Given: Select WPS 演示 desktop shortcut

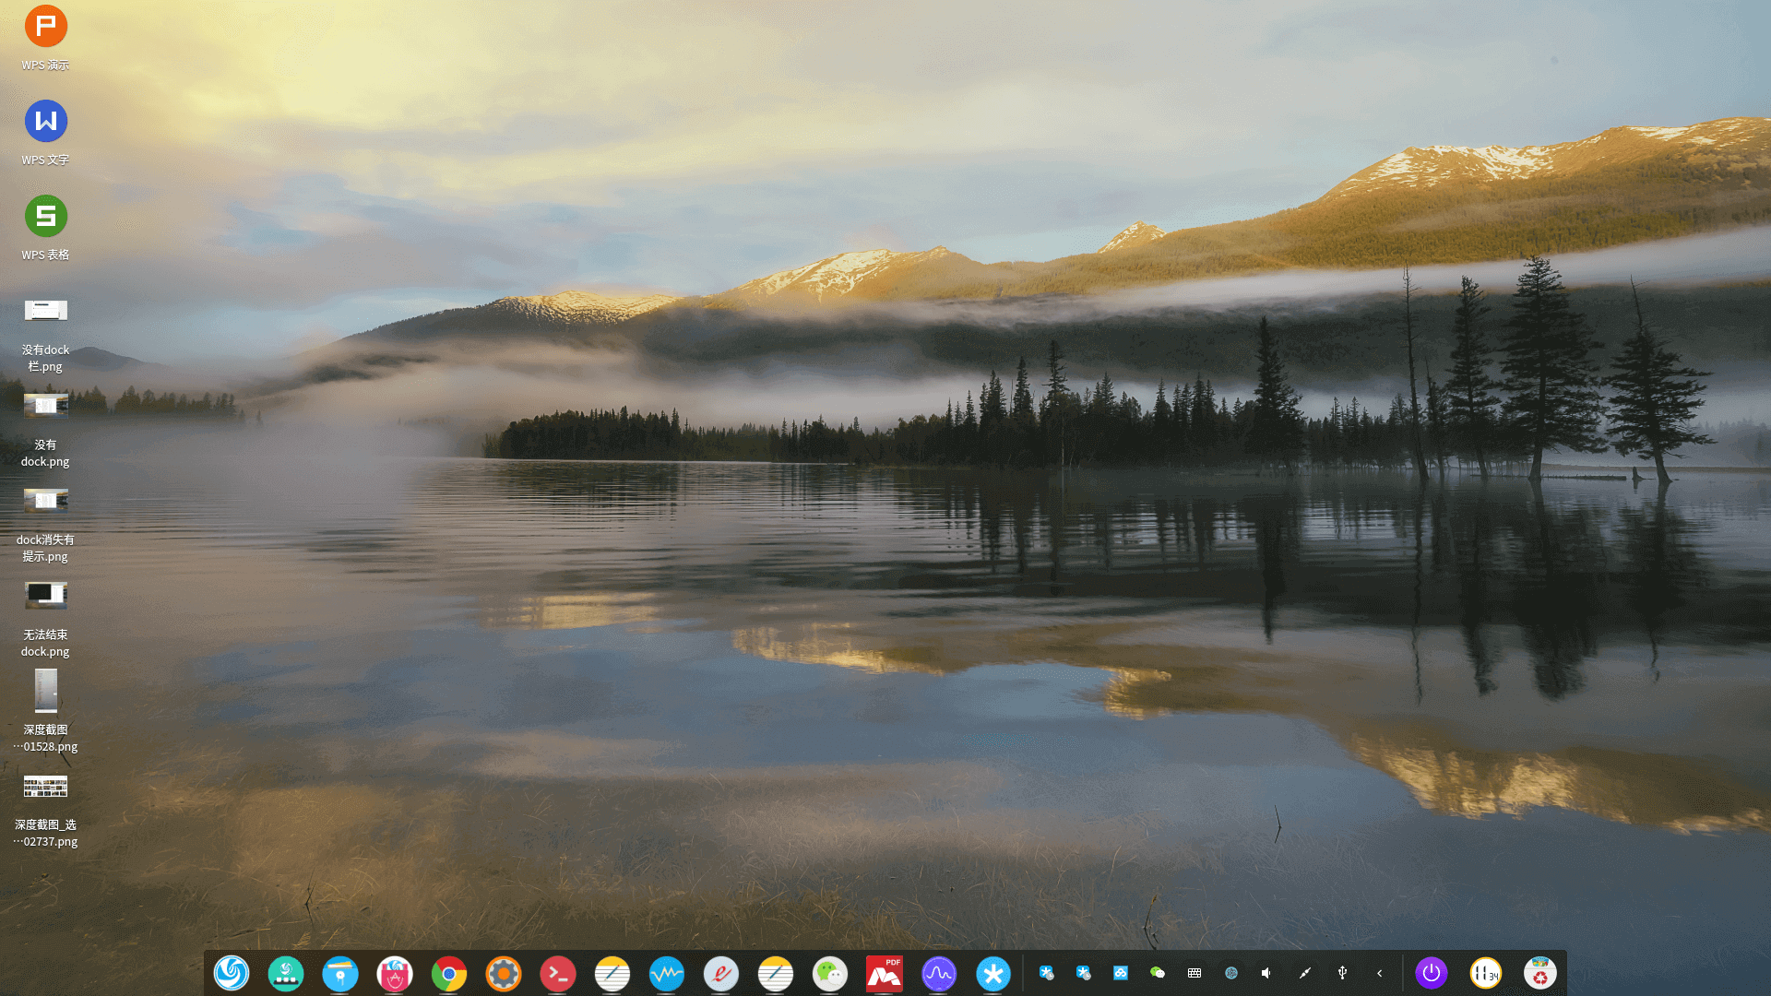Looking at the screenshot, I should pyautogui.click(x=45, y=27).
